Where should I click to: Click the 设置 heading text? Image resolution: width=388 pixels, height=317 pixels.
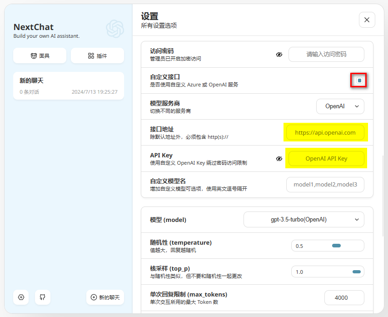pyautogui.click(x=149, y=16)
